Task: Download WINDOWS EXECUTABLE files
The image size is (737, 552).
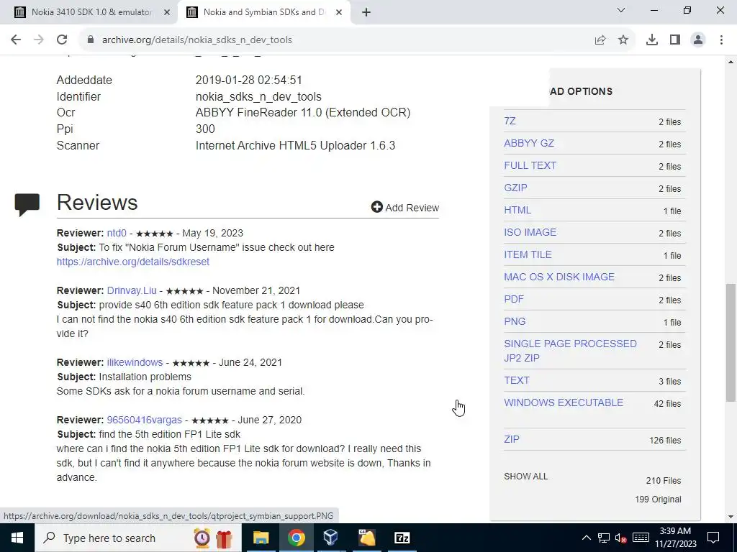Action: click(564, 402)
